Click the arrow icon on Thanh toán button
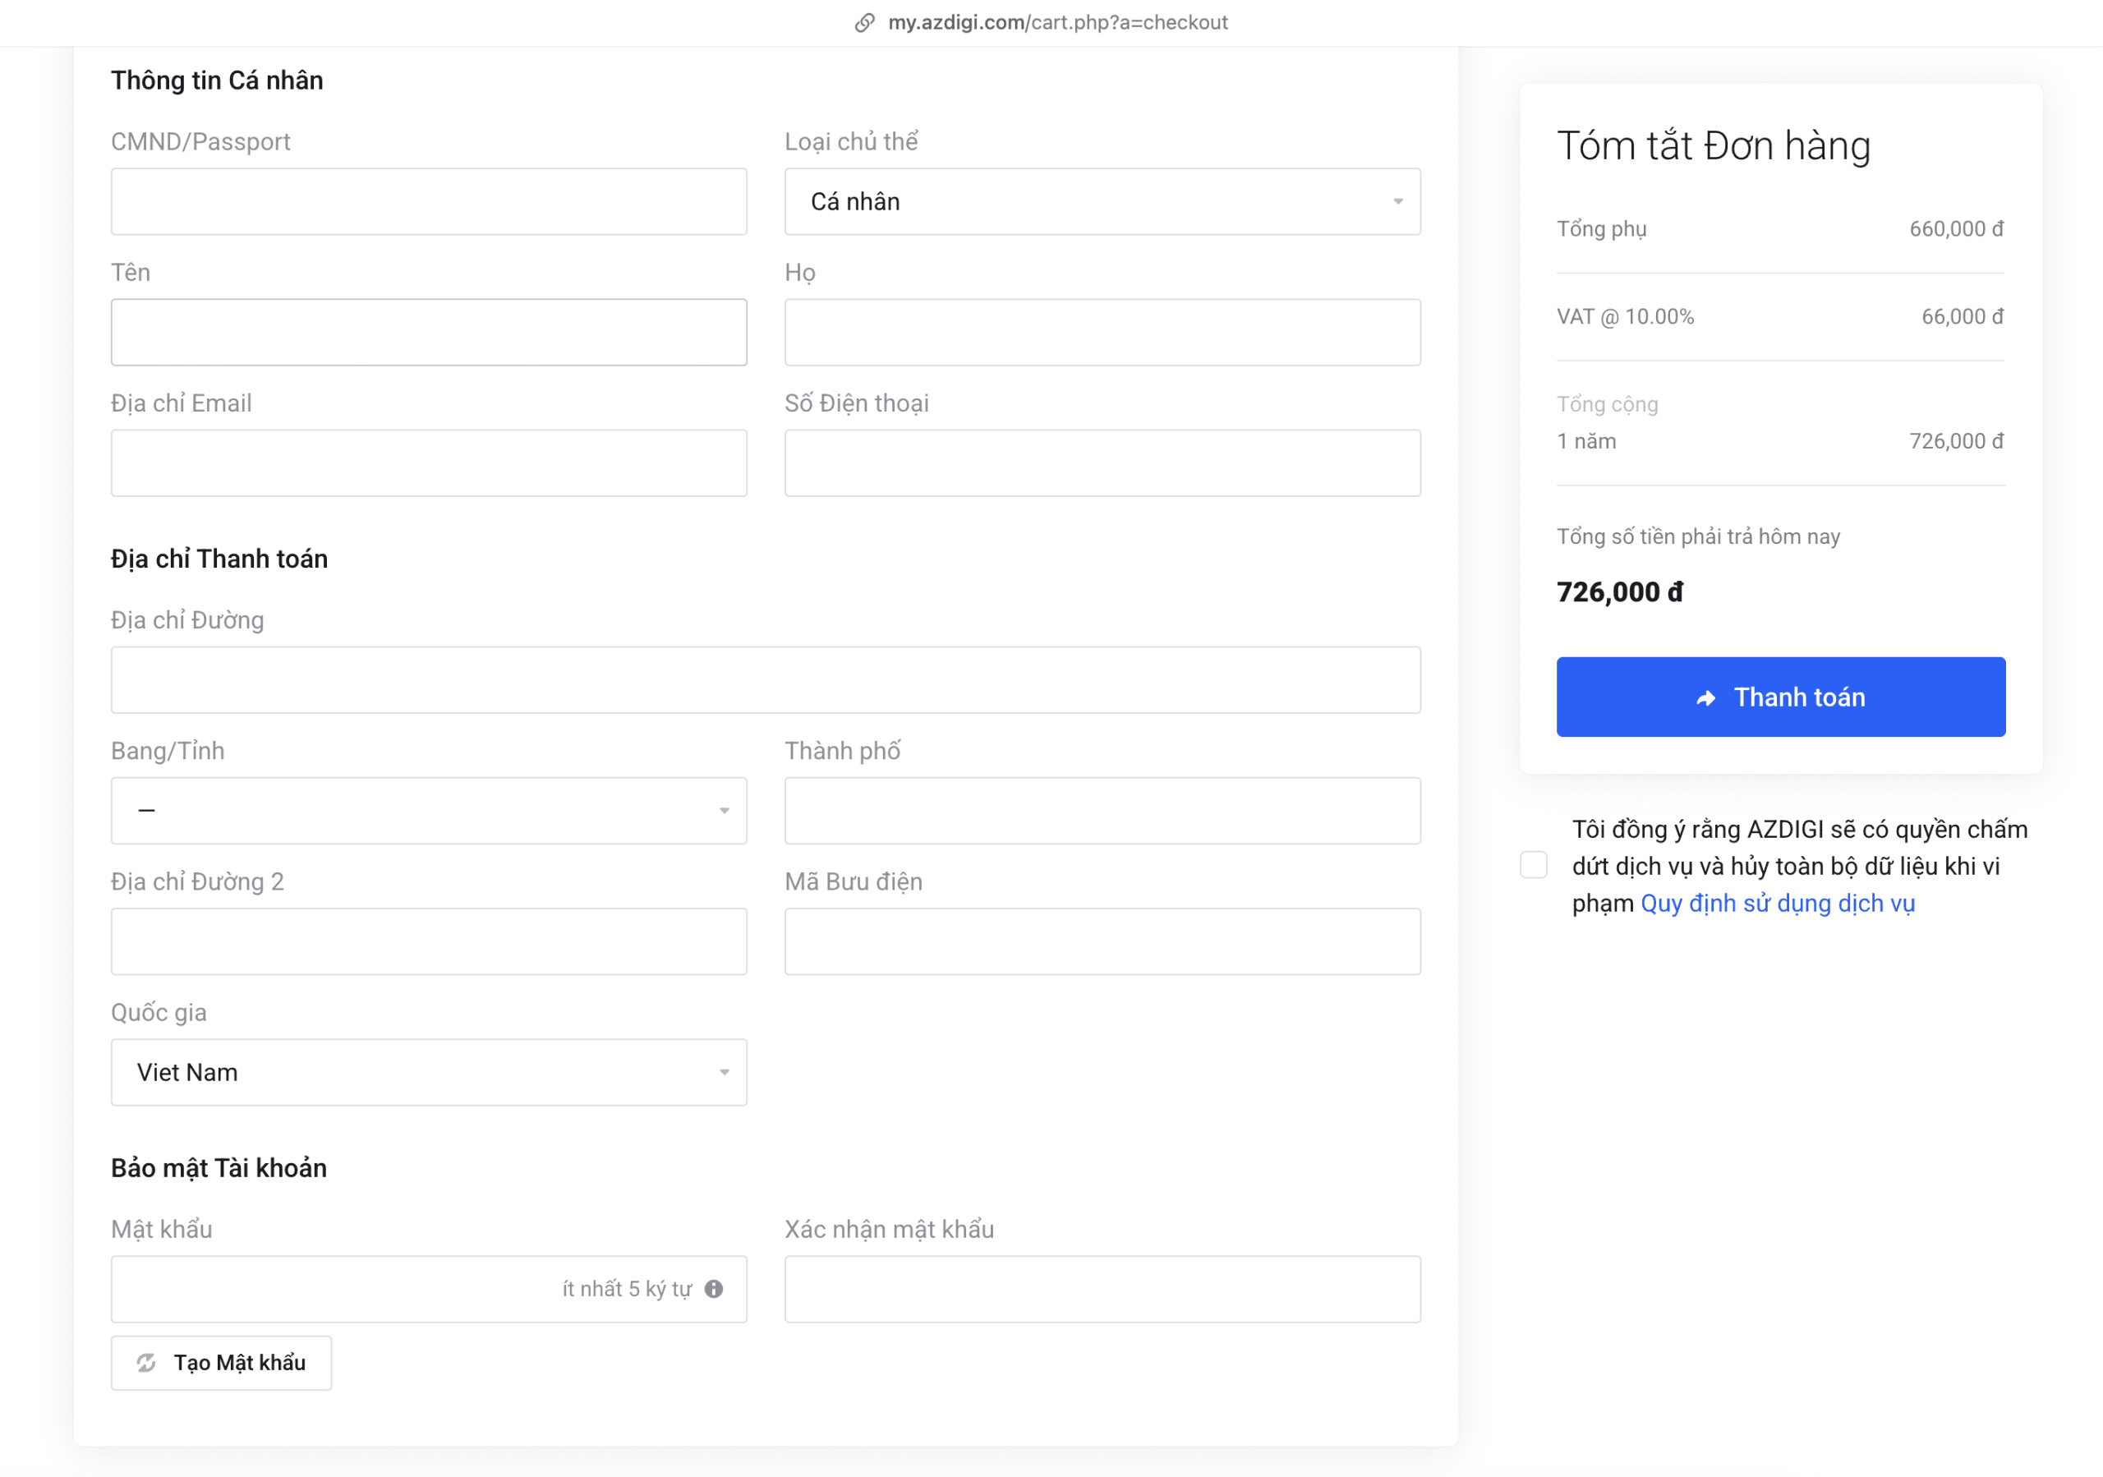Viewport: 2103px width, 1477px height. coord(1705,697)
